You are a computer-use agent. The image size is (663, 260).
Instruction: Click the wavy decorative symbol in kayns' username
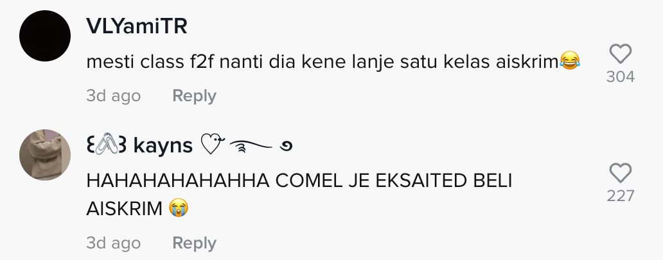click(251, 146)
